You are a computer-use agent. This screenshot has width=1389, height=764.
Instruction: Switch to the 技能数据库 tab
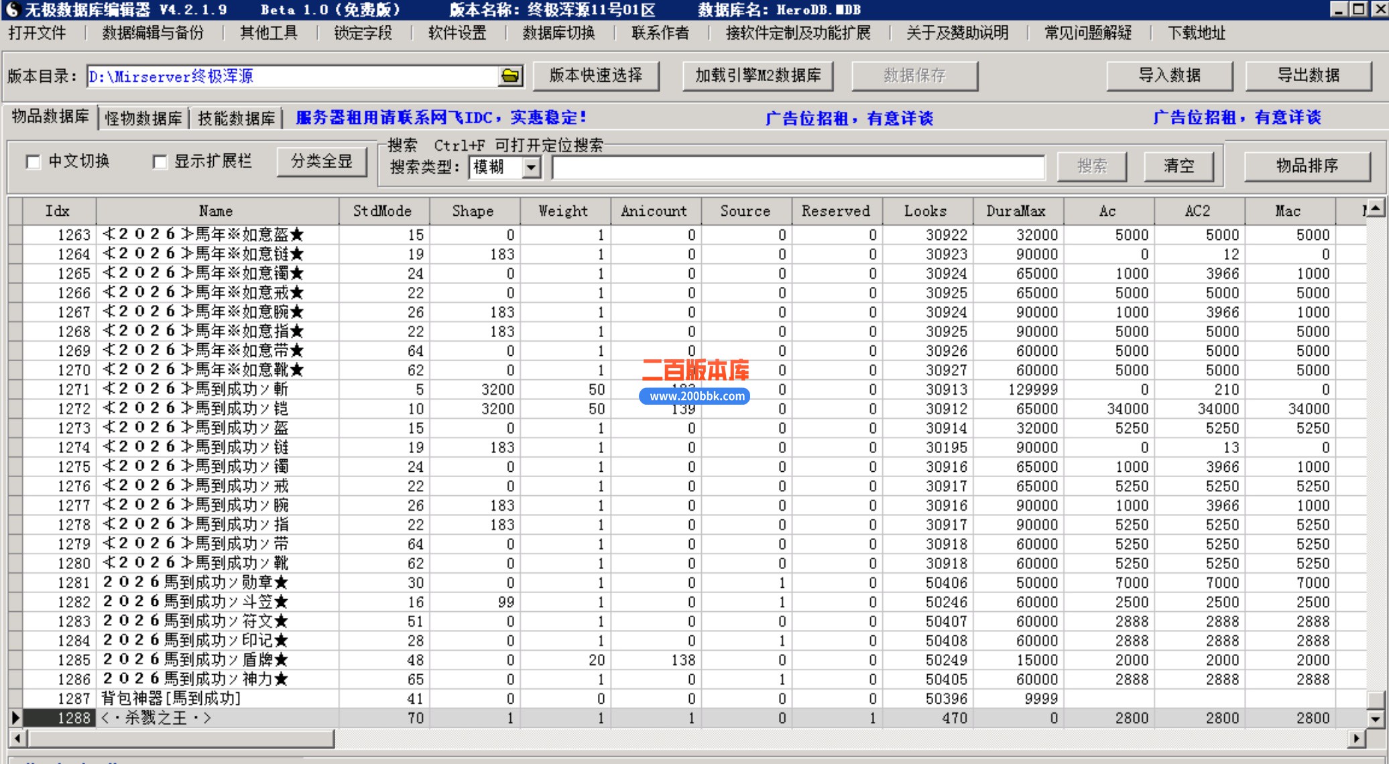[x=236, y=119]
